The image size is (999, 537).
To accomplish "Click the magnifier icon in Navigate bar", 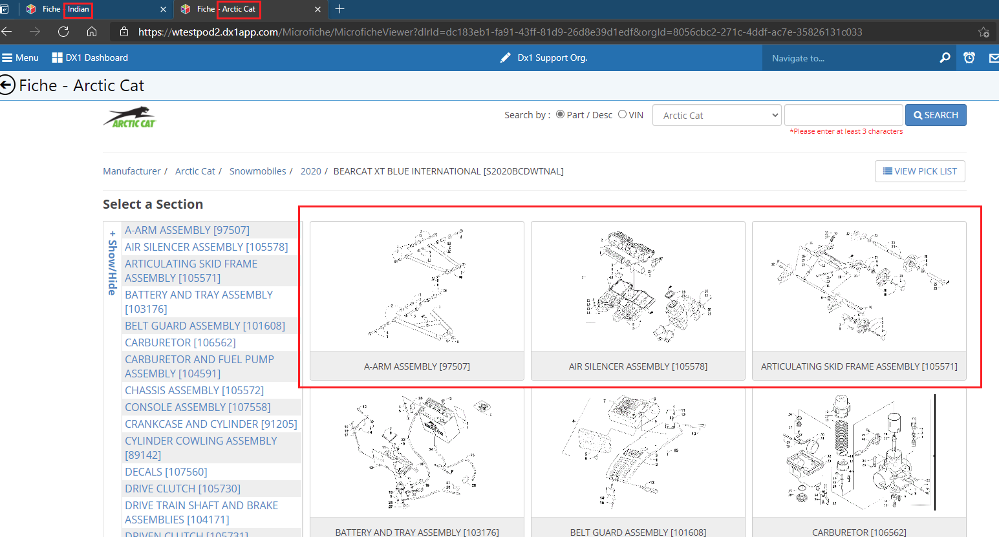I will 945,58.
